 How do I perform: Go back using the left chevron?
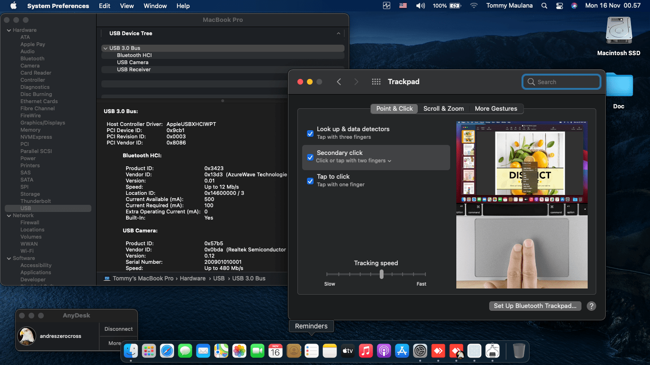339,82
